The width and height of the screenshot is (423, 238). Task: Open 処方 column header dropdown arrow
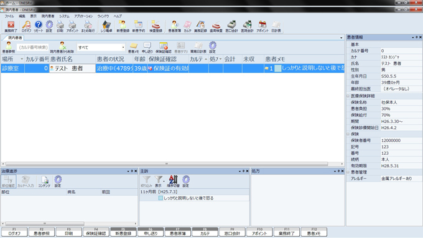pyautogui.click(x=220, y=59)
